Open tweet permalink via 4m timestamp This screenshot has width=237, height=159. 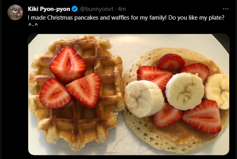(x=122, y=9)
